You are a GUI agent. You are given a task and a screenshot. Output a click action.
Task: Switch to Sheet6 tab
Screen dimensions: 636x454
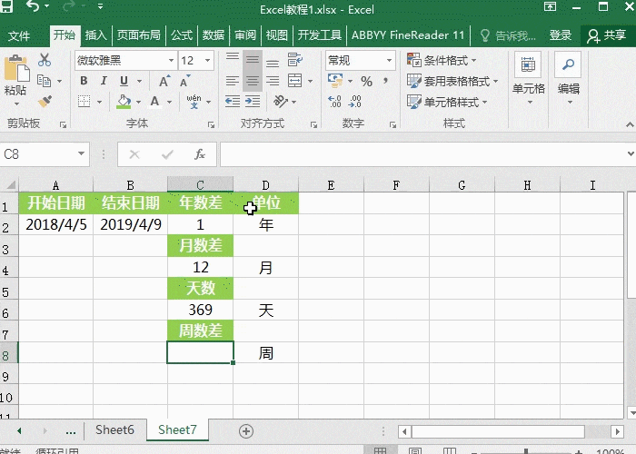click(114, 430)
